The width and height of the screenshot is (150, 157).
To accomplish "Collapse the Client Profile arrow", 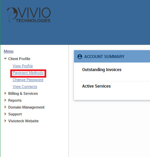I will (x=5, y=59).
